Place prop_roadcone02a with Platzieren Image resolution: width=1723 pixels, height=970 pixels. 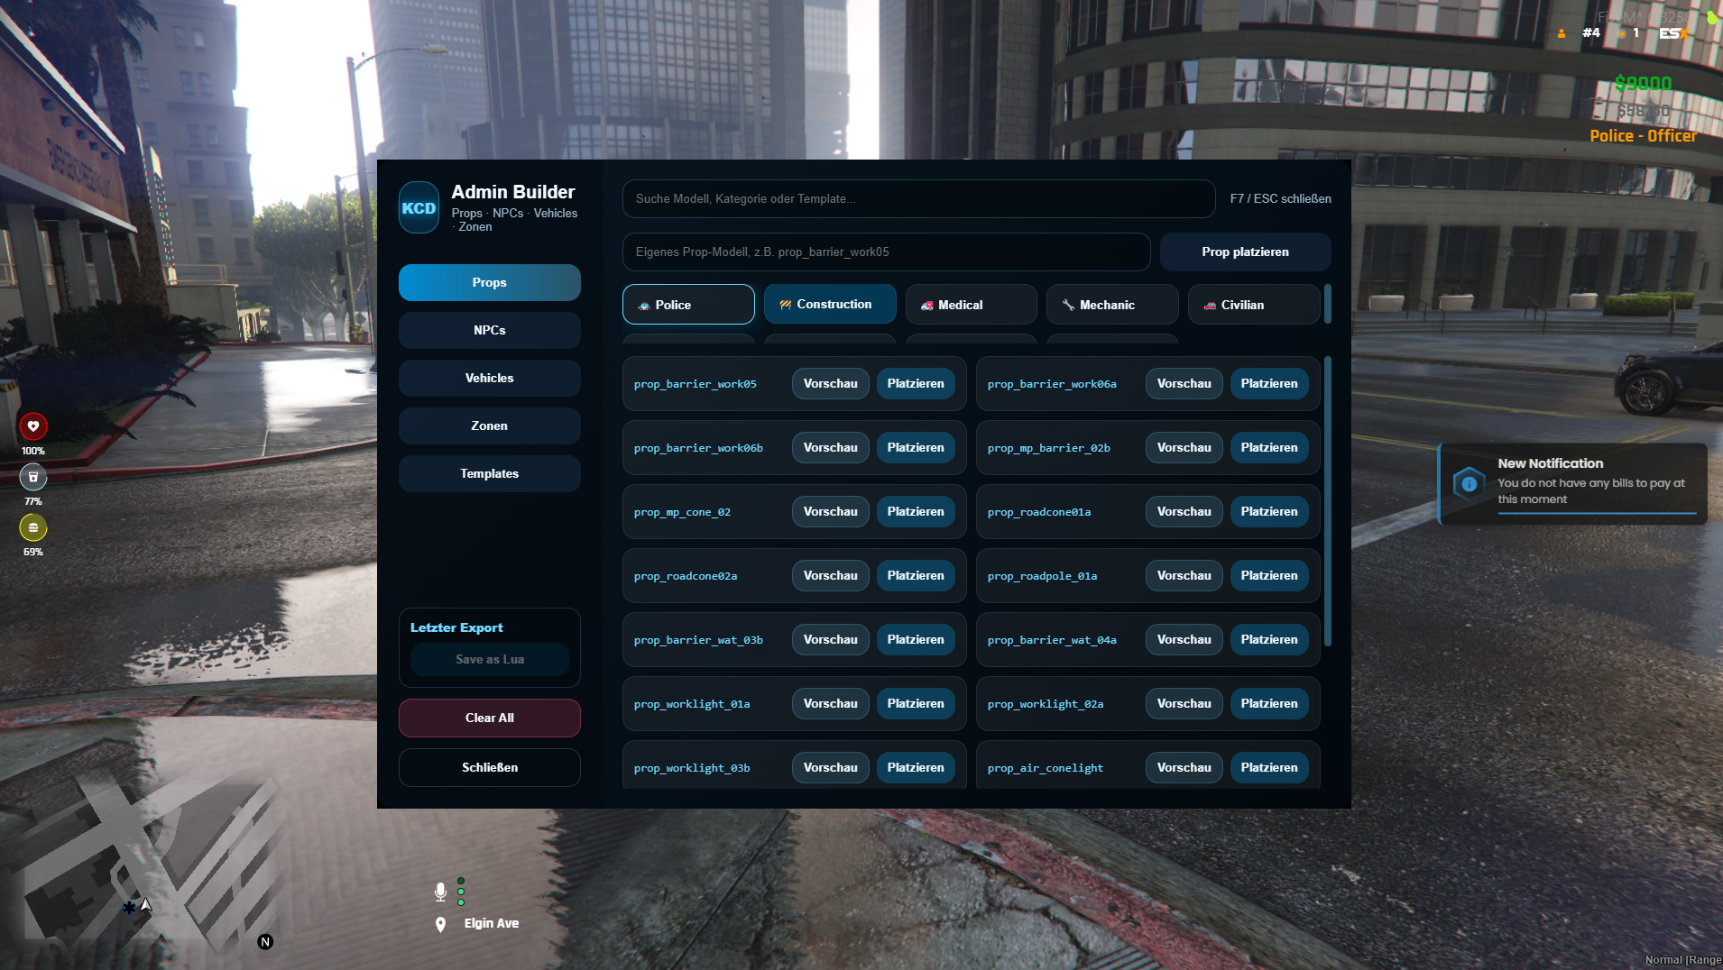[x=916, y=576]
